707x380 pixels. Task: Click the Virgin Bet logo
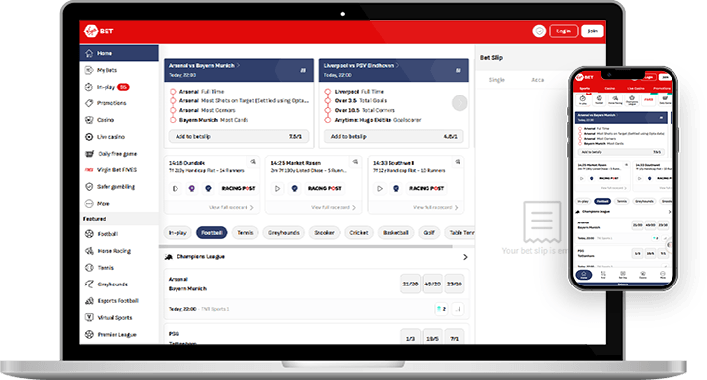pyautogui.click(x=99, y=31)
